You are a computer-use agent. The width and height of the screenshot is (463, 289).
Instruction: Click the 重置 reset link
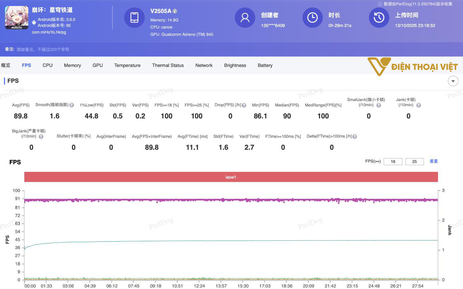[x=434, y=161]
